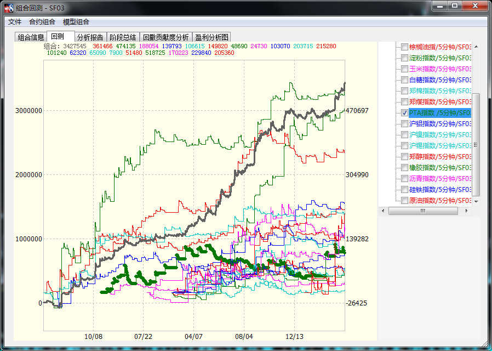492x351 pixels.
Task: Switch to the 盈利分析图 tab
Action: click(212, 37)
